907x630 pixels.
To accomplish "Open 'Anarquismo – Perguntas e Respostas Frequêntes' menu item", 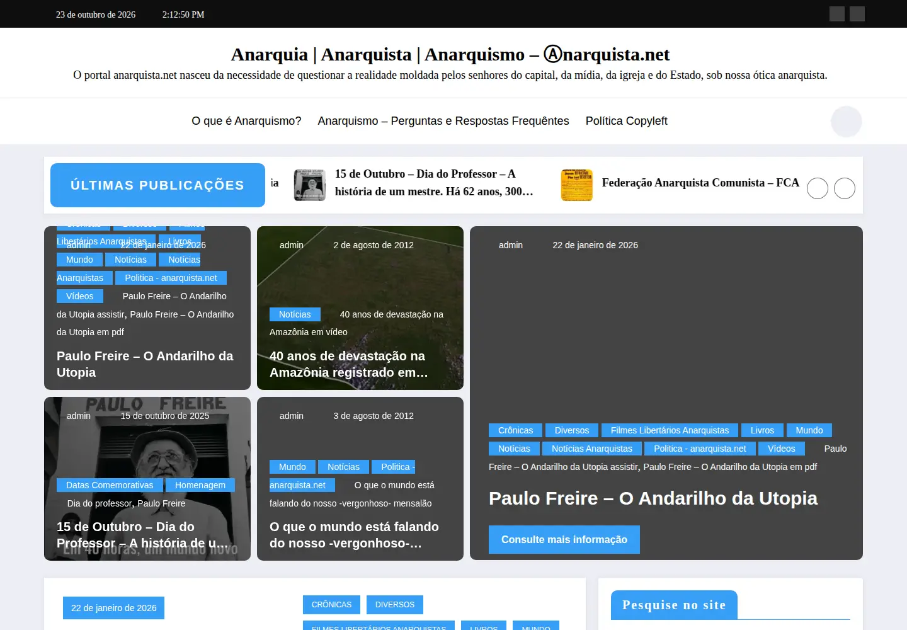I will pos(443,121).
